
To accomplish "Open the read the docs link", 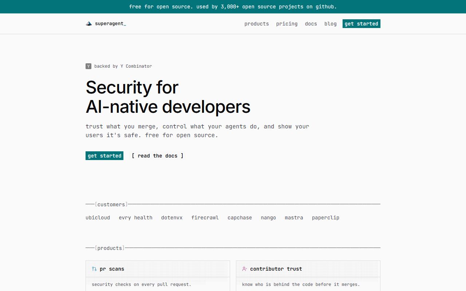I will pos(158,156).
